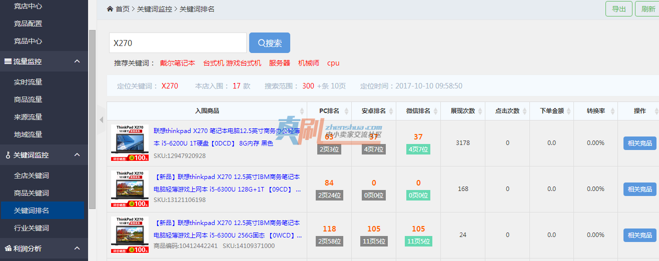
Task: Sort by 转换率 column arrows
Action: click(x=612, y=111)
